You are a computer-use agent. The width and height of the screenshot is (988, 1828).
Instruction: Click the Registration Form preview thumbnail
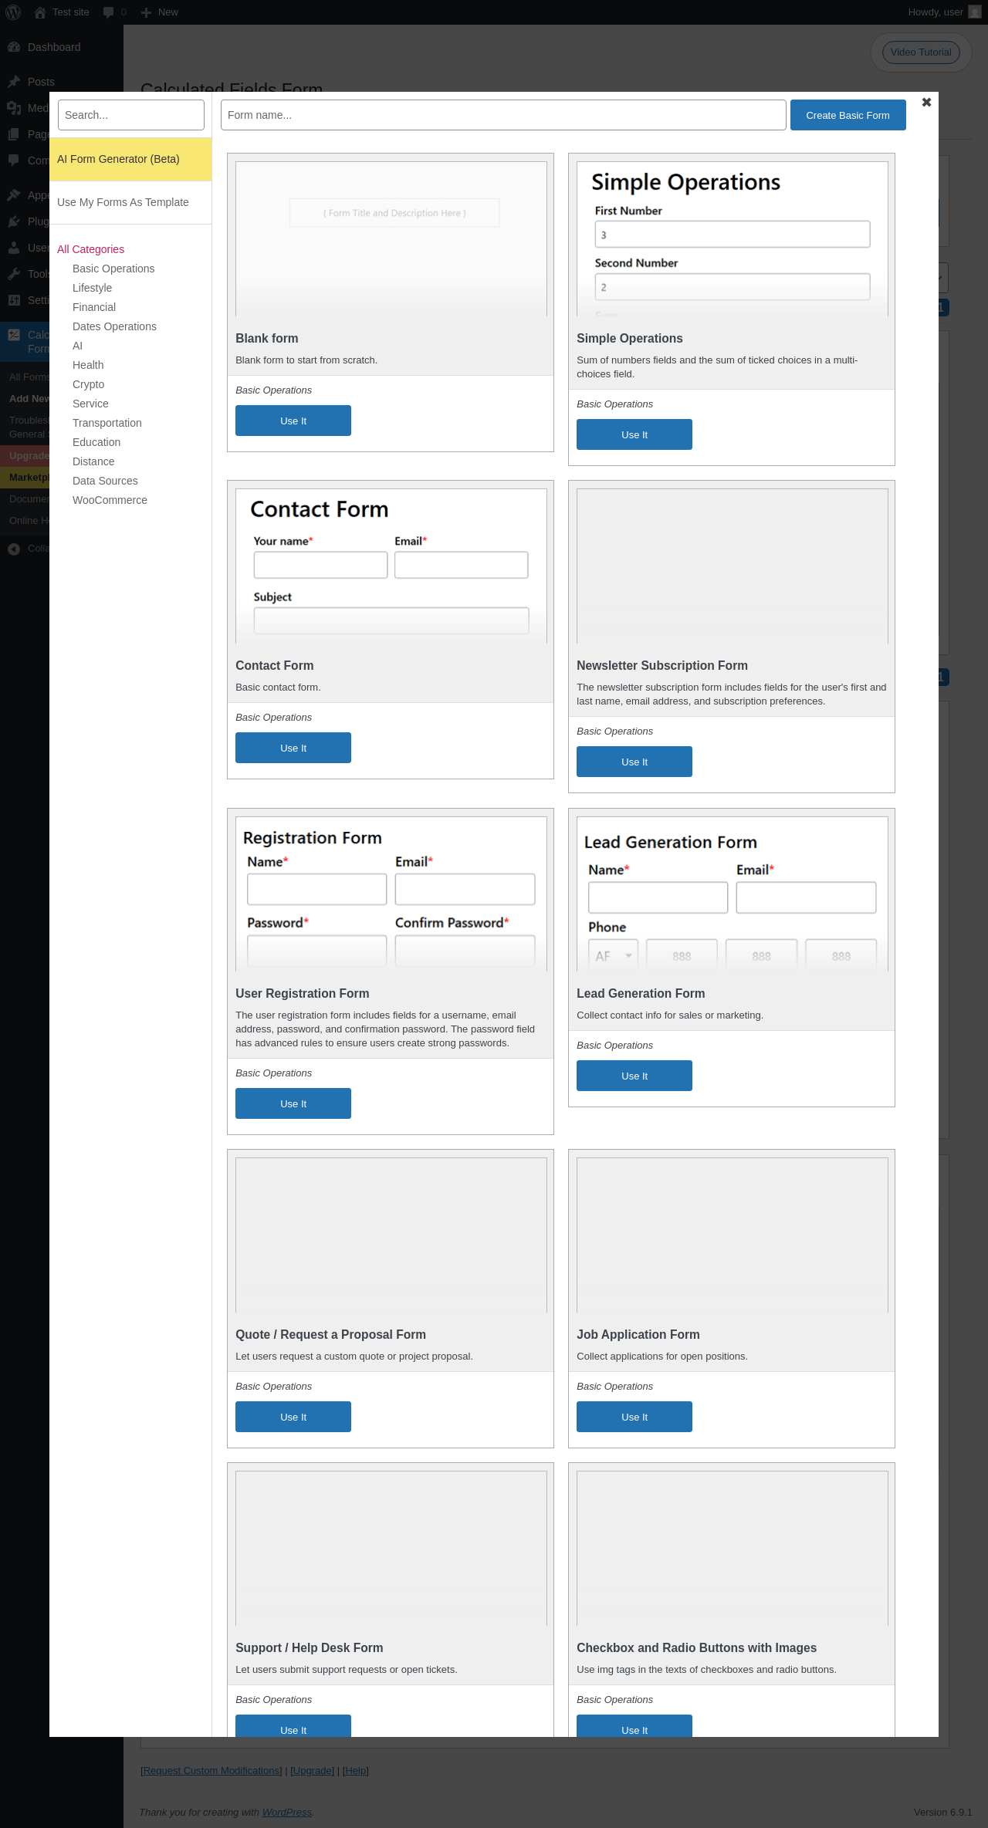pyautogui.click(x=391, y=894)
